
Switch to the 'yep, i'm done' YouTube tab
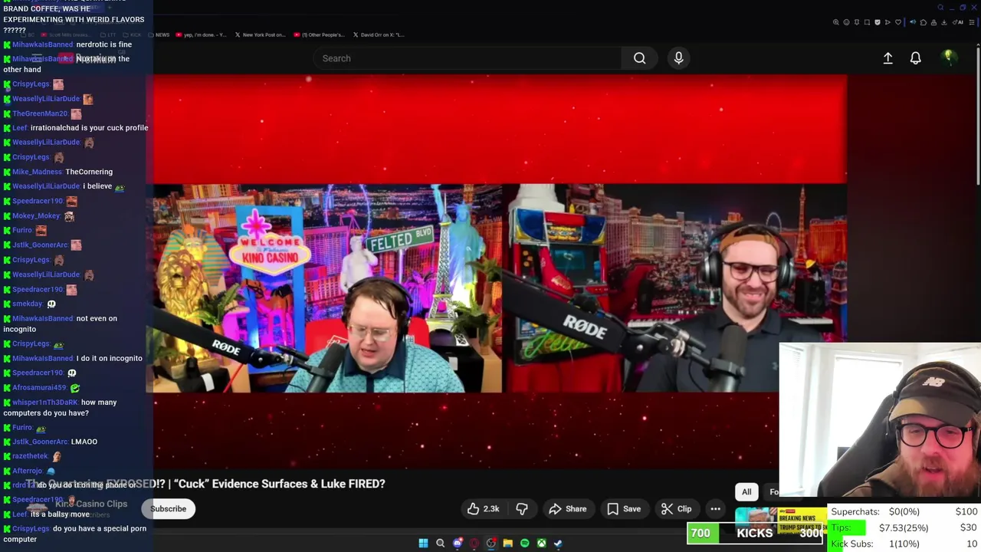[x=200, y=34]
